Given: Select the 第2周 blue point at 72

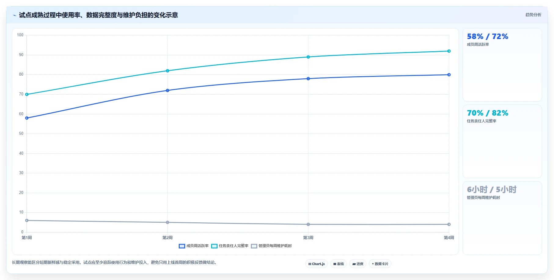Looking at the screenshot, I should (x=167, y=91).
